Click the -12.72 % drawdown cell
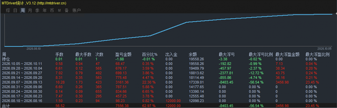The height and width of the screenshot is (108, 337). 256,73
